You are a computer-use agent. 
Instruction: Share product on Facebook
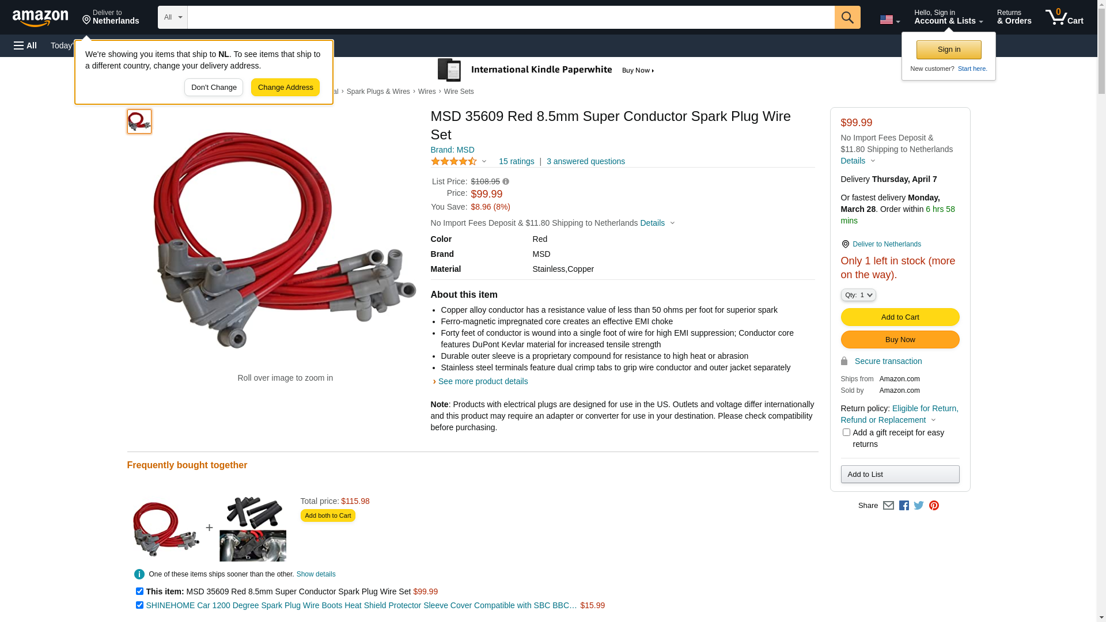(904, 505)
